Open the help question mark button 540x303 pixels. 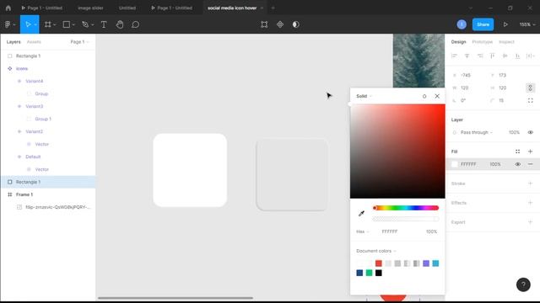coord(523,284)
